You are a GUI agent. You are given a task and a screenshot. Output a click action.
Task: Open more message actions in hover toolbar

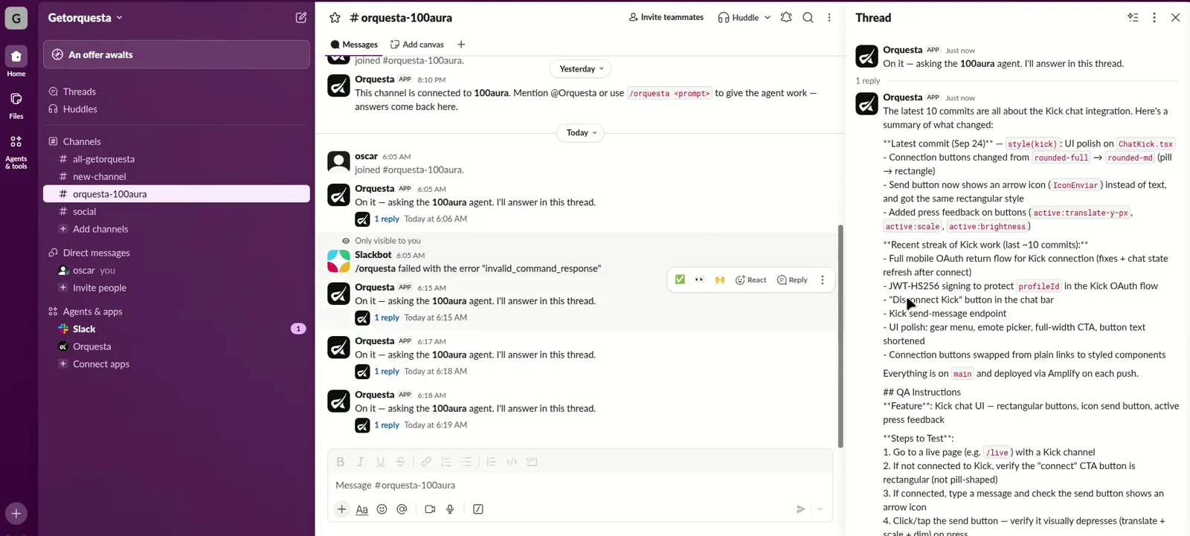(x=822, y=280)
